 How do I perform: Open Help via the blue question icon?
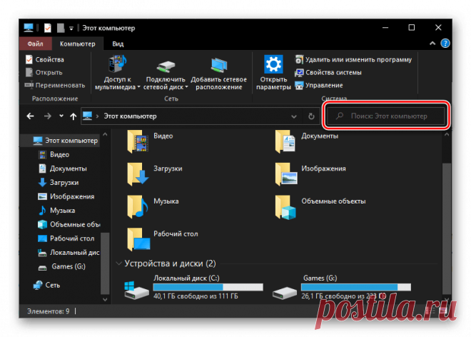(445, 44)
